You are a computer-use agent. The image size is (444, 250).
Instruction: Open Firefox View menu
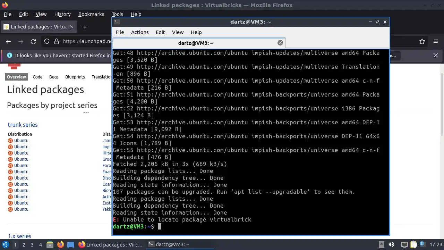(x=41, y=14)
